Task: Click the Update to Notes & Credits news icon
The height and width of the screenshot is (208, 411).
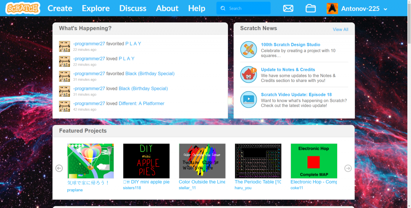Action: 248,74
